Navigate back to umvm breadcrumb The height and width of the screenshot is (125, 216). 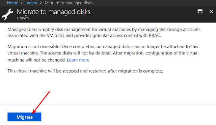[x=31, y=3]
